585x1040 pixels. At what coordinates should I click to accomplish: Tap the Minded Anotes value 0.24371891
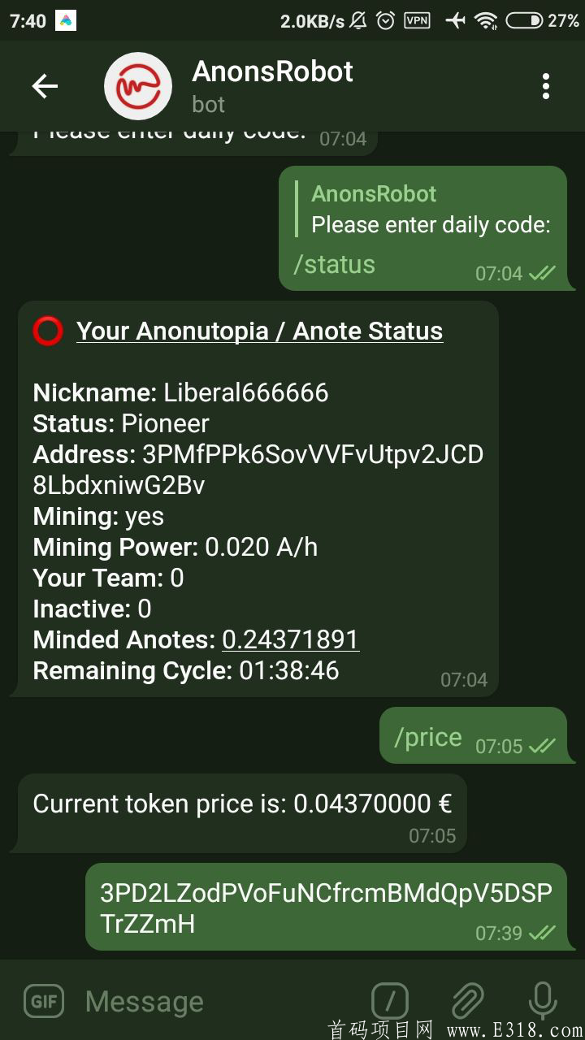[291, 639]
